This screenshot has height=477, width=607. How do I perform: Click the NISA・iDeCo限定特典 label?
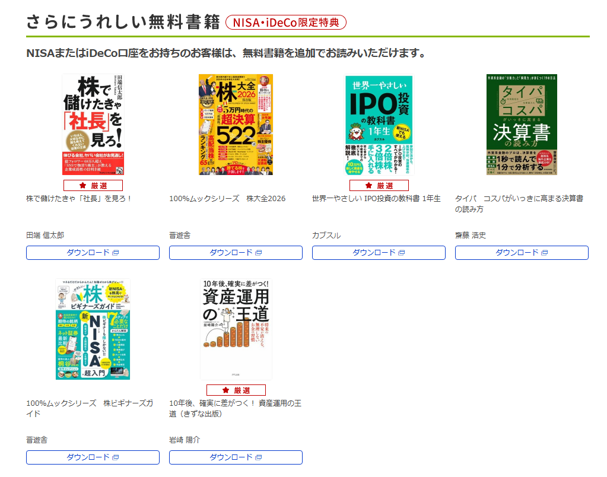(286, 23)
